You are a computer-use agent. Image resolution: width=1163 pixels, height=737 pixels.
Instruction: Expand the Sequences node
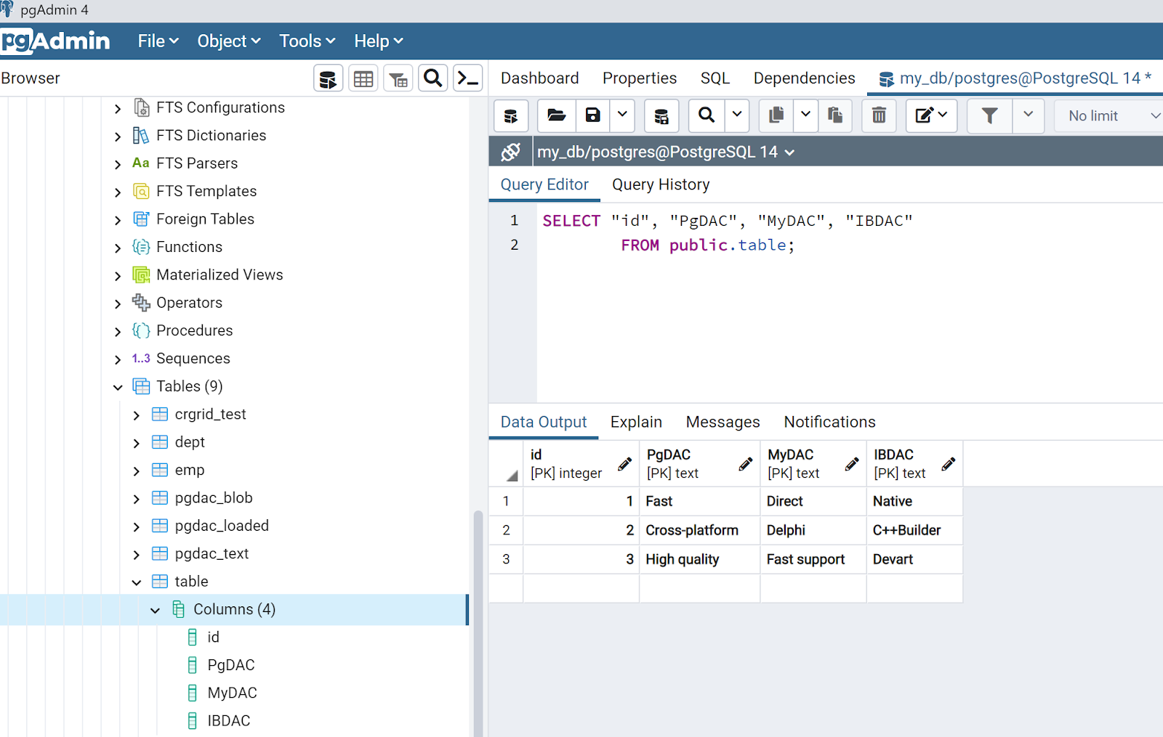pos(118,359)
